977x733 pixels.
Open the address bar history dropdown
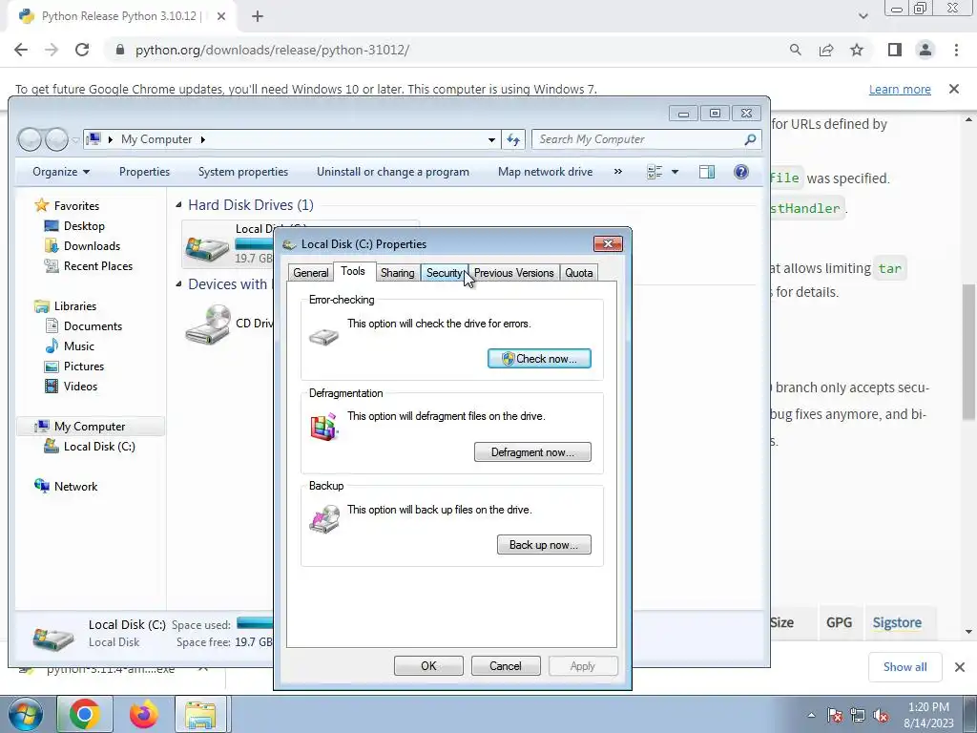click(x=491, y=139)
